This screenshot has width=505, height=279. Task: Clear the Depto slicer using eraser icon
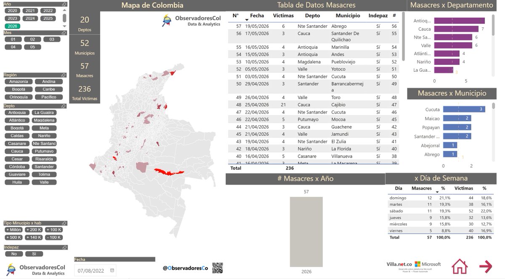point(64,106)
